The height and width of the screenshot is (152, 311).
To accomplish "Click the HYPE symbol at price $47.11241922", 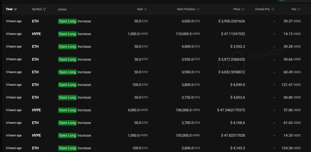I will (x=36, y=34).
